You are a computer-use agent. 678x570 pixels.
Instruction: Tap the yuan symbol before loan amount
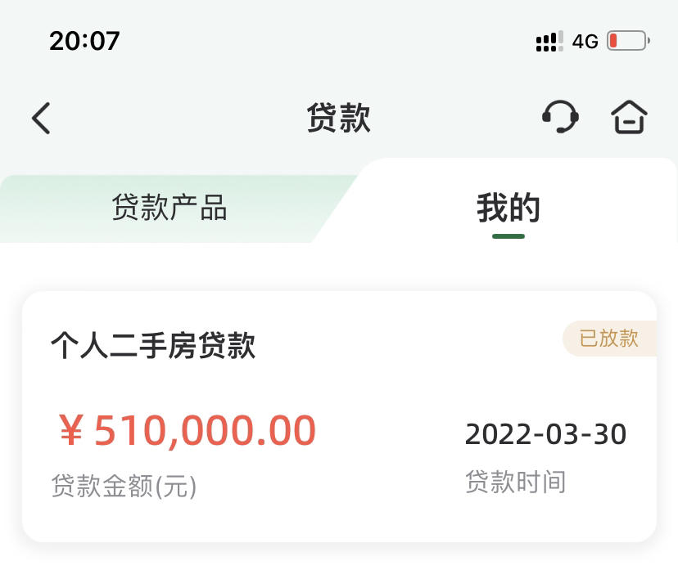[71, 430]
